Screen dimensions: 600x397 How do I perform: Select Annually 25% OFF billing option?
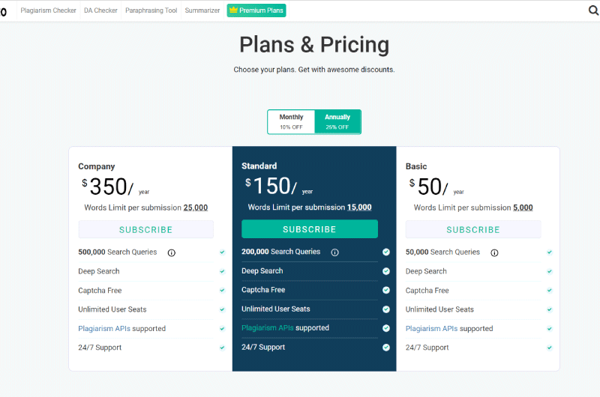pos(337,122)
